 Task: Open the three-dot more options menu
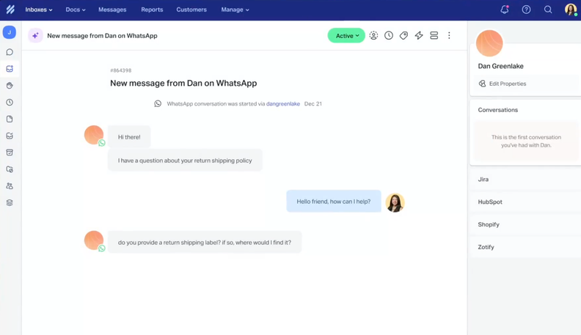coord(449,35)
